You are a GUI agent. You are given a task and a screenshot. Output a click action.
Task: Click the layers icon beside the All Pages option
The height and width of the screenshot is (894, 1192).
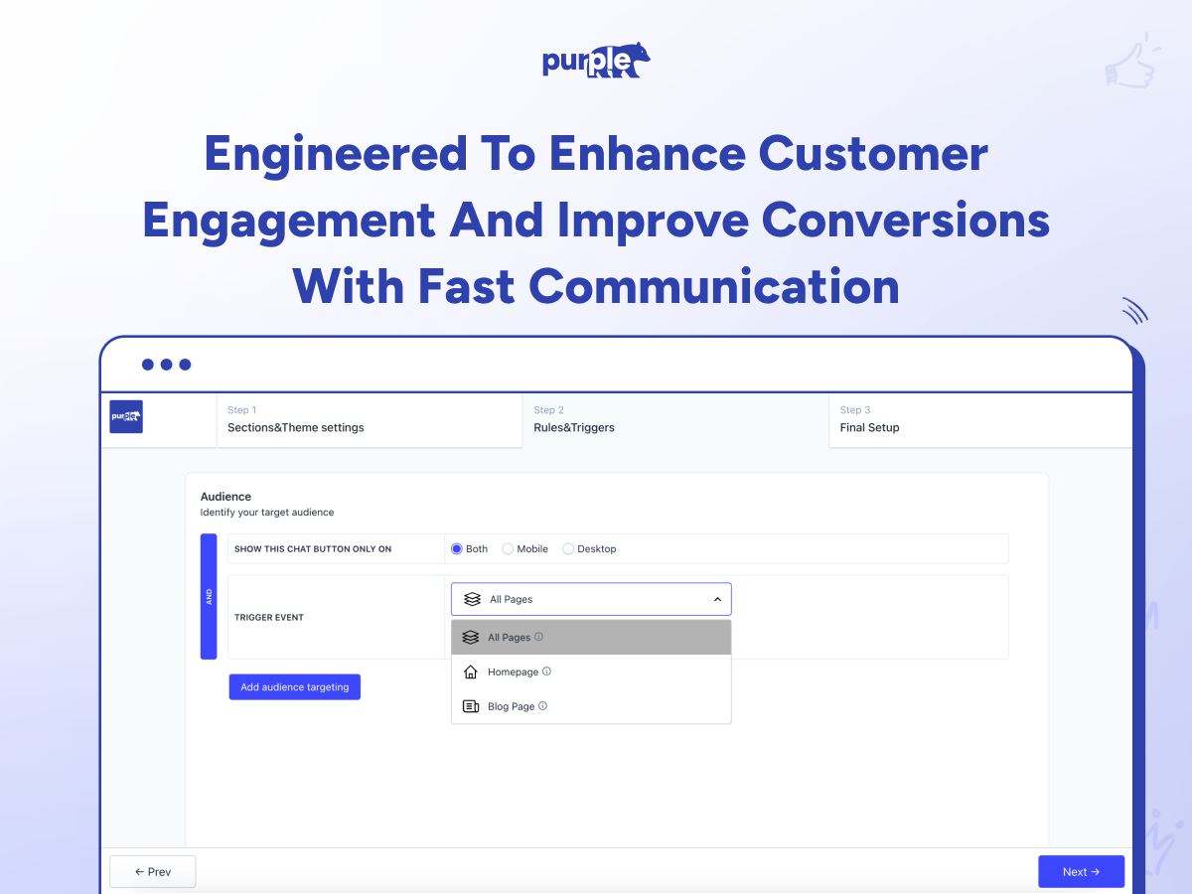tap(471, 638)
